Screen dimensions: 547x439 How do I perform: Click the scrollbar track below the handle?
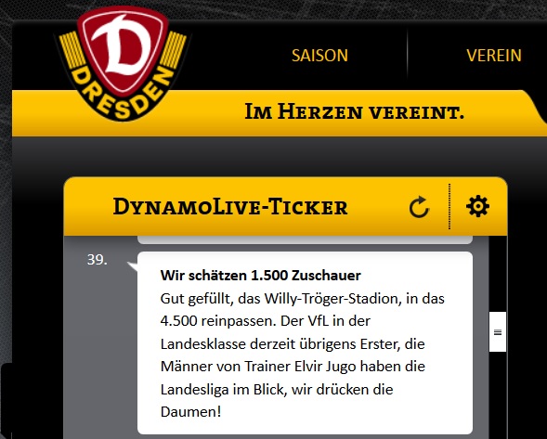click(498, 395)
